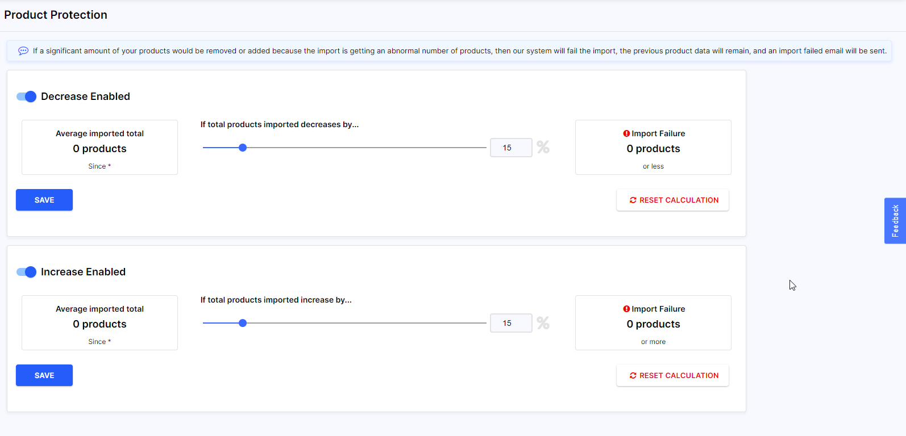906x436 pixels.
Task: Reset calculation for decrease protection
Action: (x=673, y=200)
